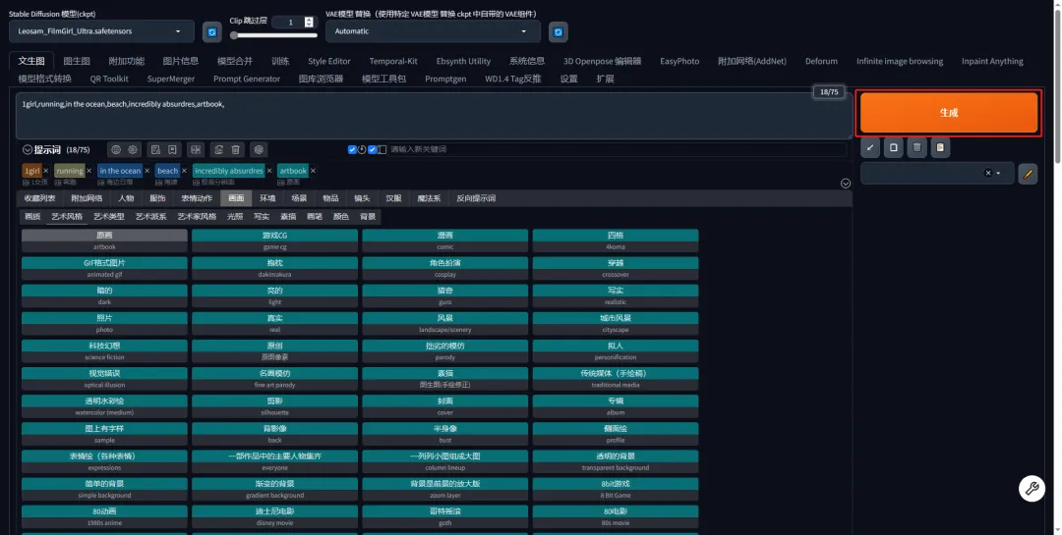Click the Clip skip number field
Image resolution: width=1062 pixels, height=535 pixels.
click(x=289, y=23)
